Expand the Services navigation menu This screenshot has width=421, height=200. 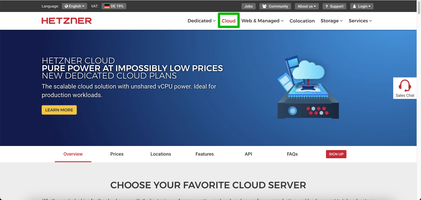(360, 21)
